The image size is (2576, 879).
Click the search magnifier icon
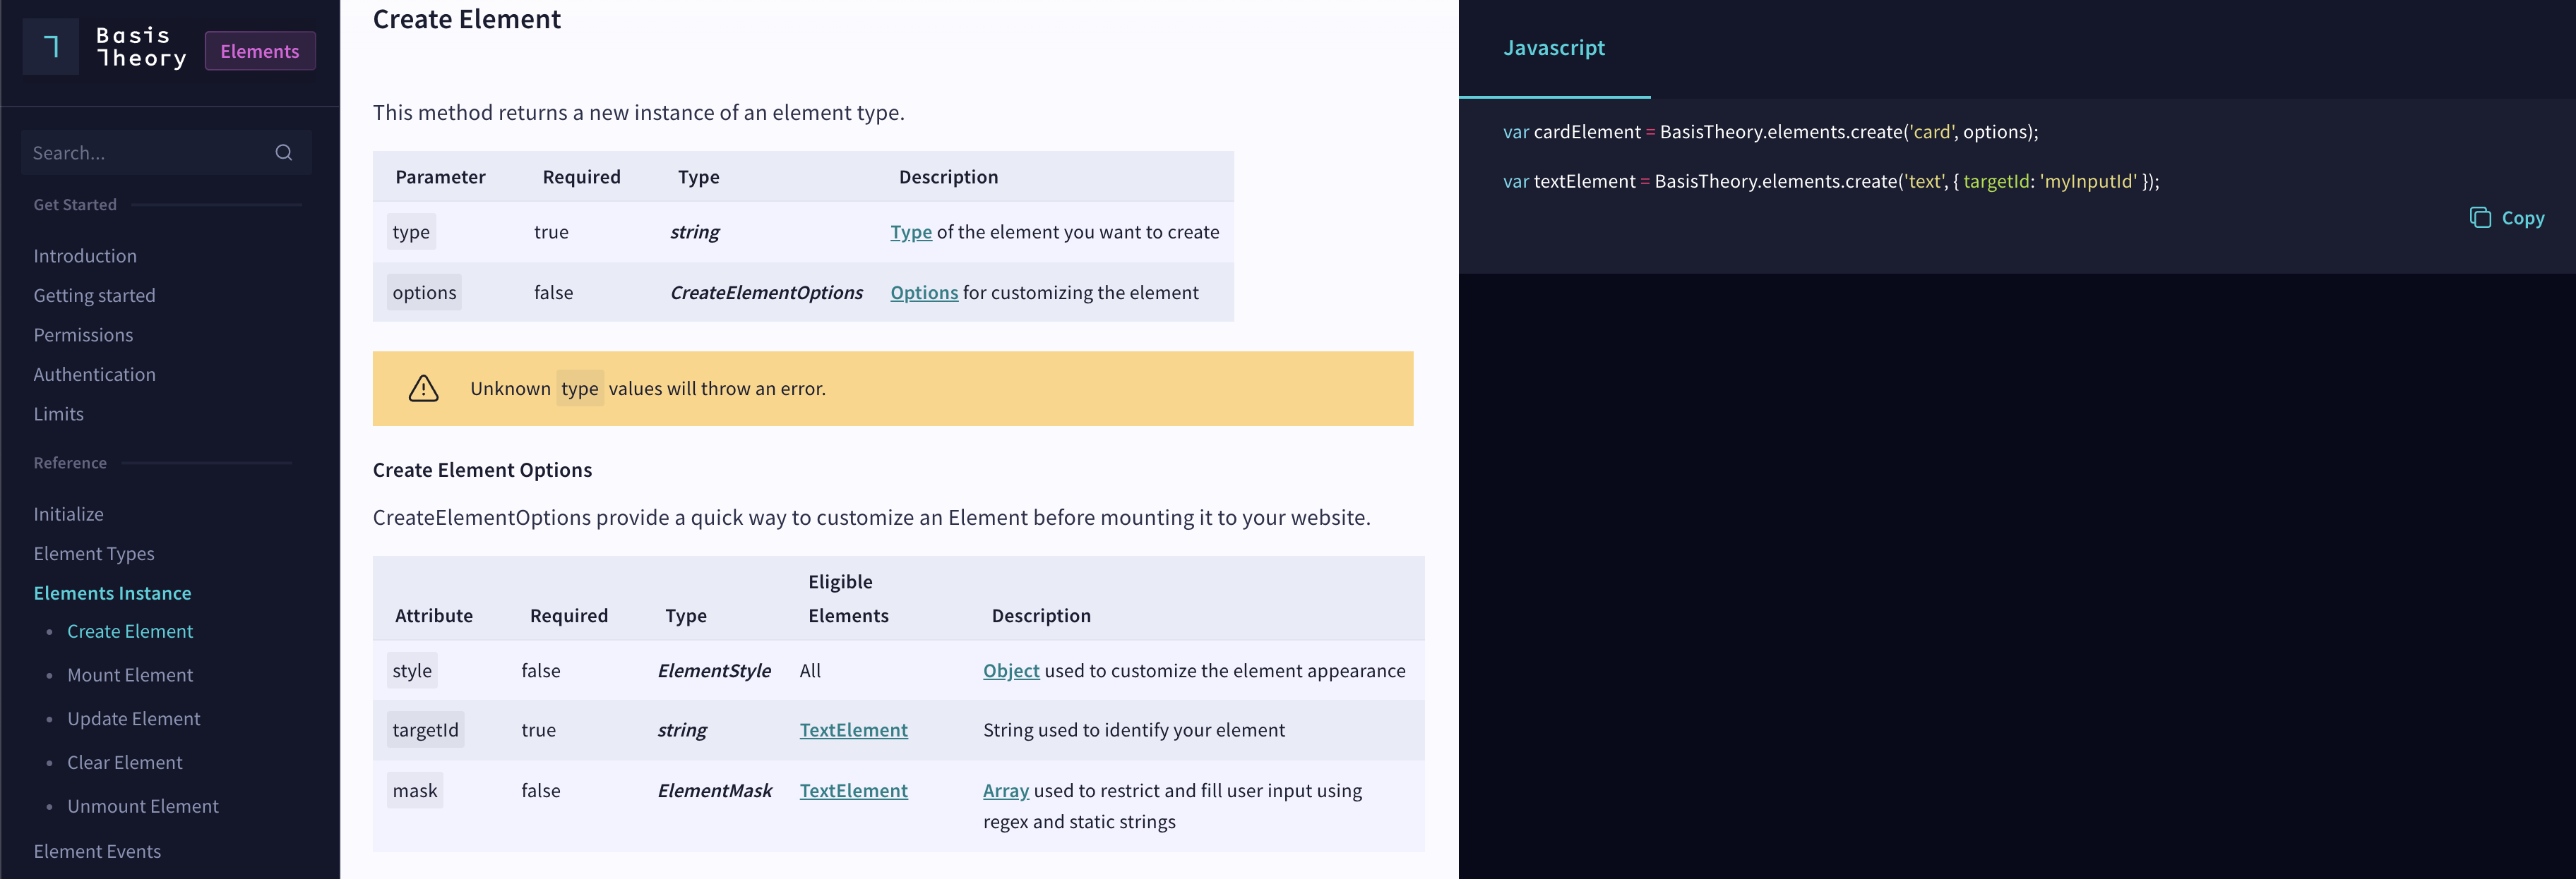(284, 153)
